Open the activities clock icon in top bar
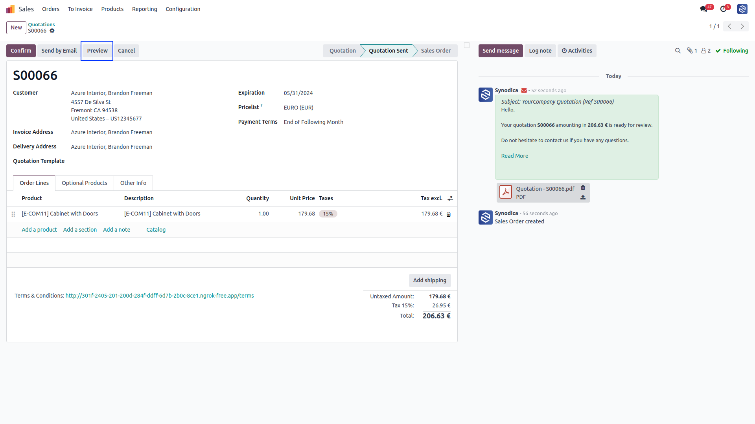 tap(723, 9)
